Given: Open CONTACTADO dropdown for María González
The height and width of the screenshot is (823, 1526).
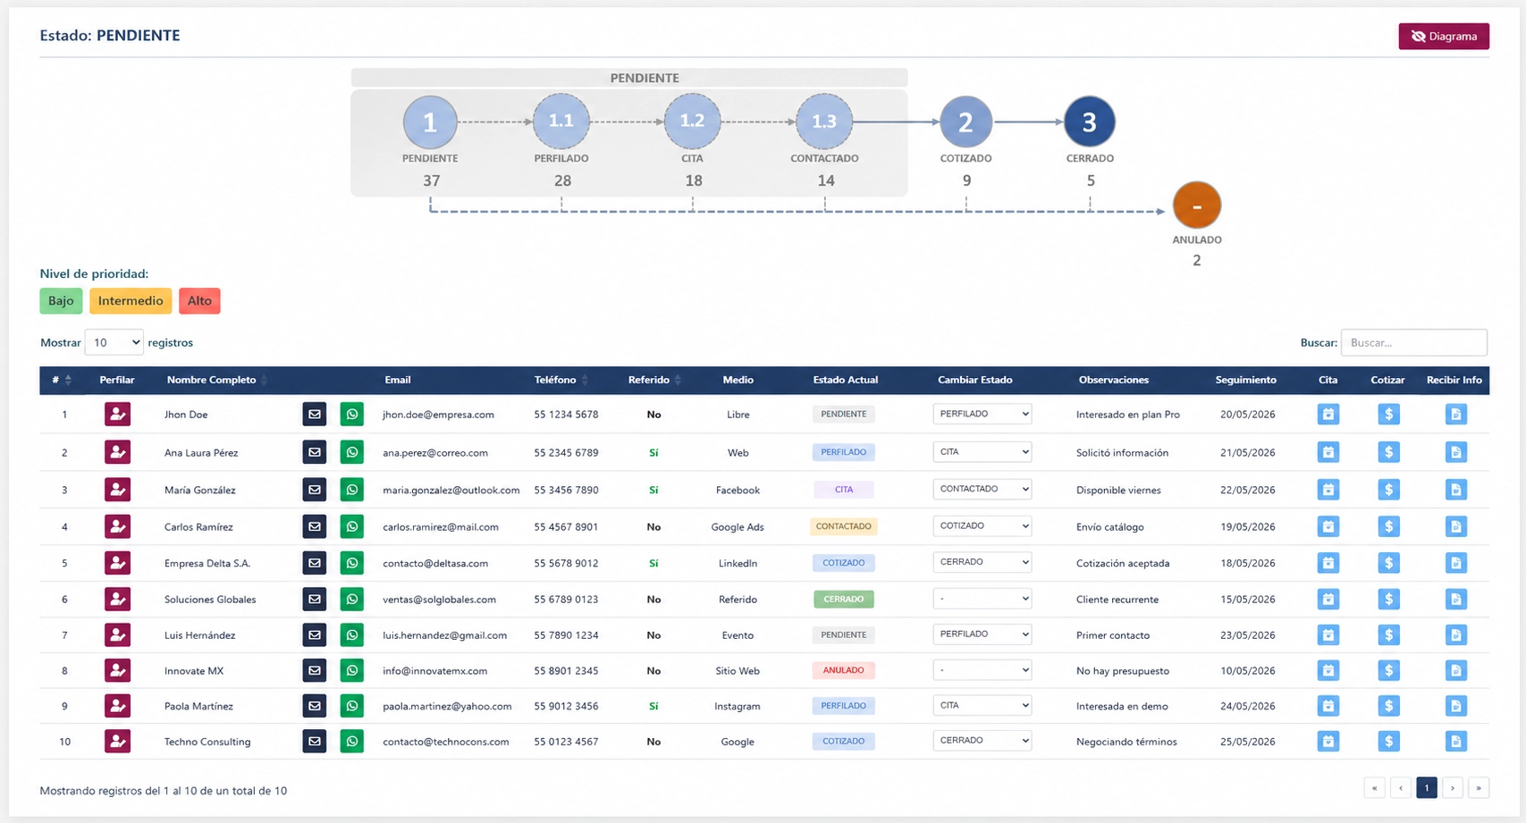Looking at the screenshot, I should tap(982, 489).
